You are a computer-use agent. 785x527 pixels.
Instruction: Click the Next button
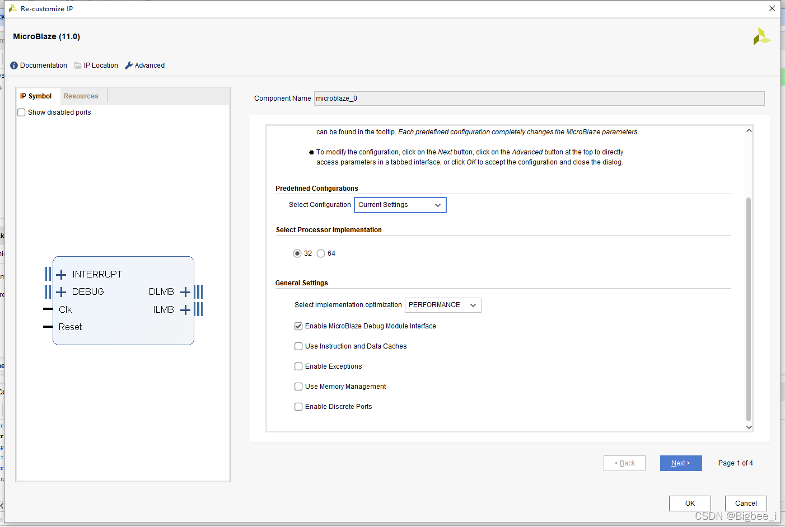(681, 463)
